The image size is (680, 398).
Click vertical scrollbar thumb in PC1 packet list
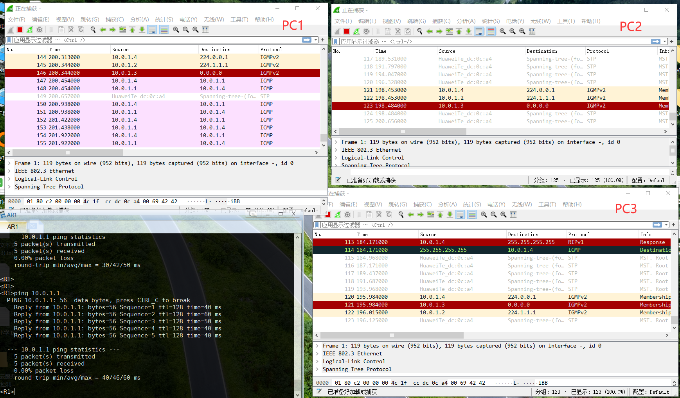click(324, 138)
